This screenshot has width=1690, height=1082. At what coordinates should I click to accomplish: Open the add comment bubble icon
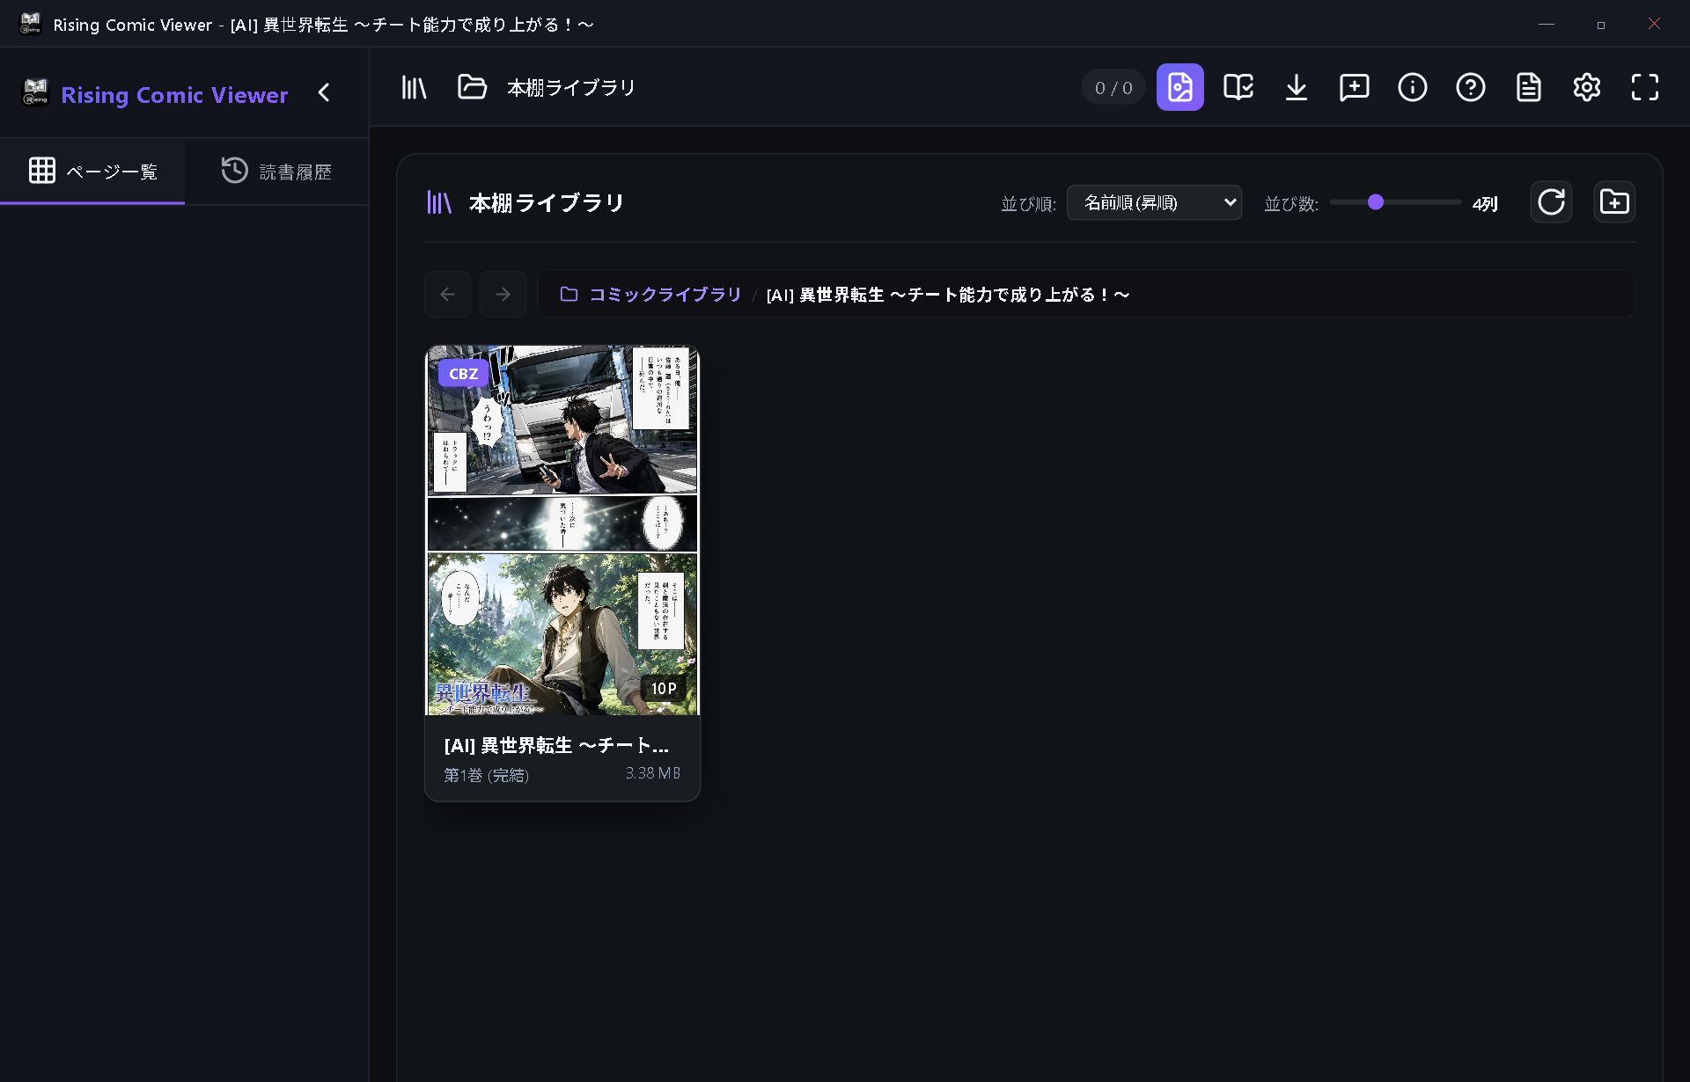[x=1354, y=87]
